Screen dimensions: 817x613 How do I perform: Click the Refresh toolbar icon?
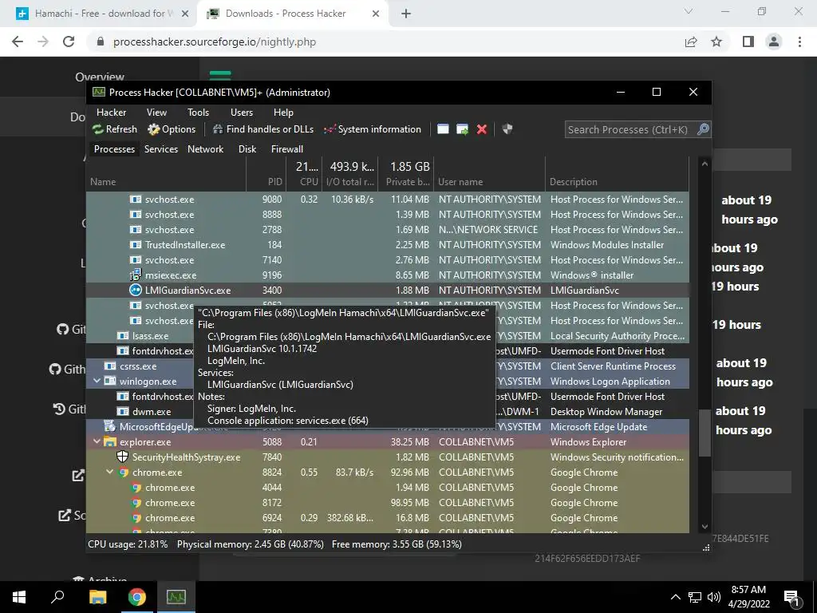(x=97, y=129)
